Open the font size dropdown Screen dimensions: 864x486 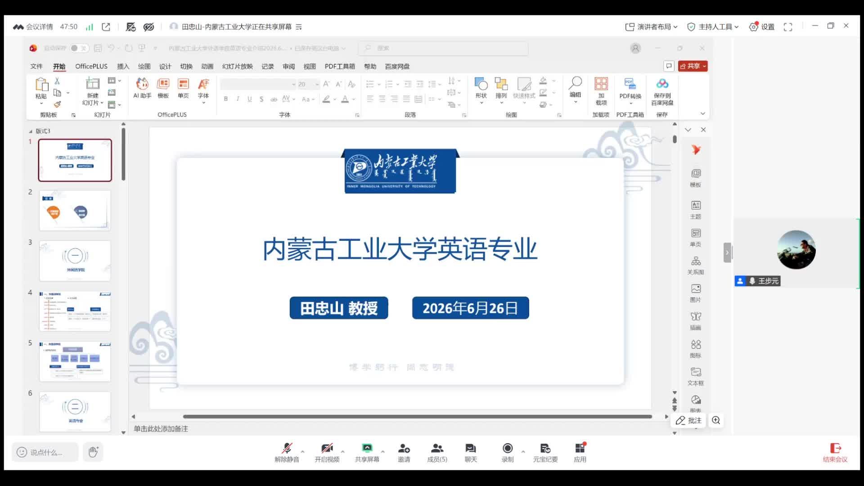(317, 84)
